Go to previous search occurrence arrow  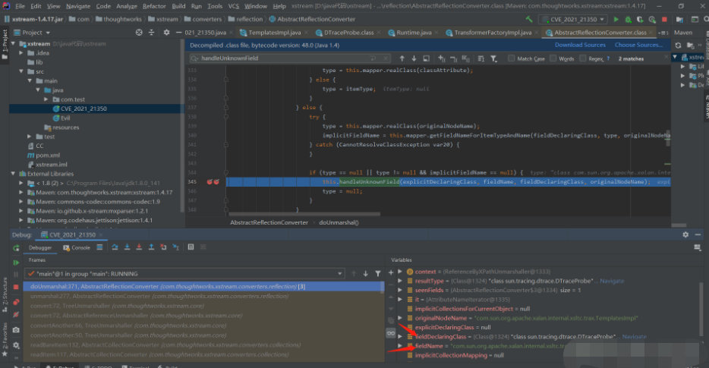[x=402, y=58]
